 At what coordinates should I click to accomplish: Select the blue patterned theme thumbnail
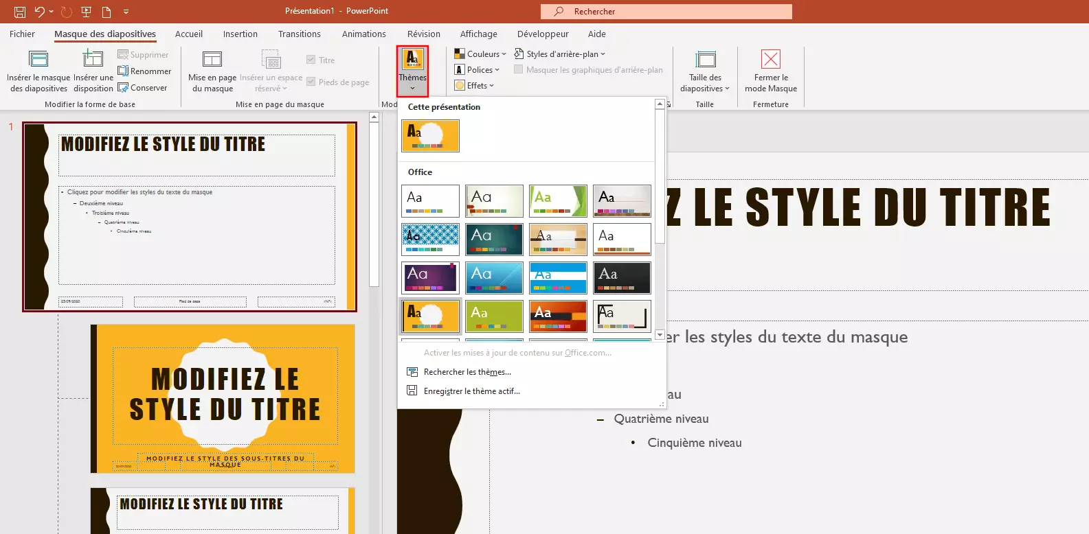[x=430, y=240]
